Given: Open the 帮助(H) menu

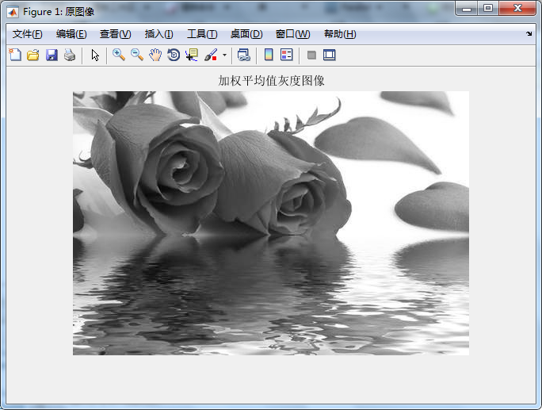Looking at the screenshot, I should point(340,34).
